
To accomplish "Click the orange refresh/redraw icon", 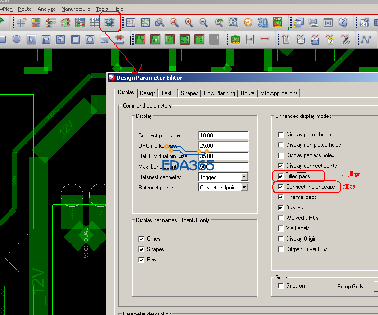I will click(248, 23).
